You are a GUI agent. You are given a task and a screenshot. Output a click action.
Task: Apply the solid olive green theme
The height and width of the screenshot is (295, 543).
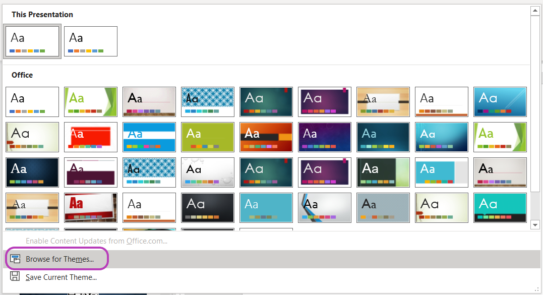[x=208, y=137]
